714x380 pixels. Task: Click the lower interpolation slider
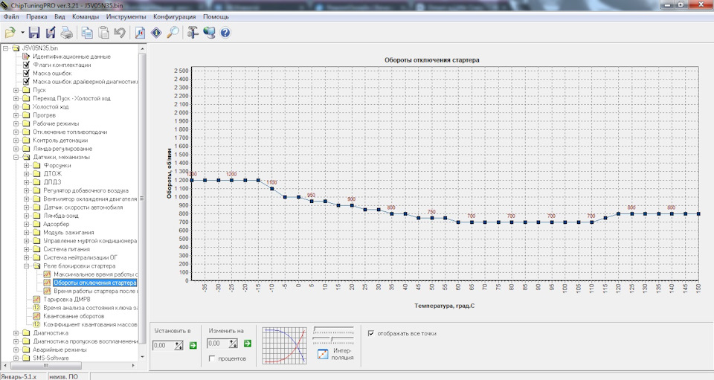[333, 340]
